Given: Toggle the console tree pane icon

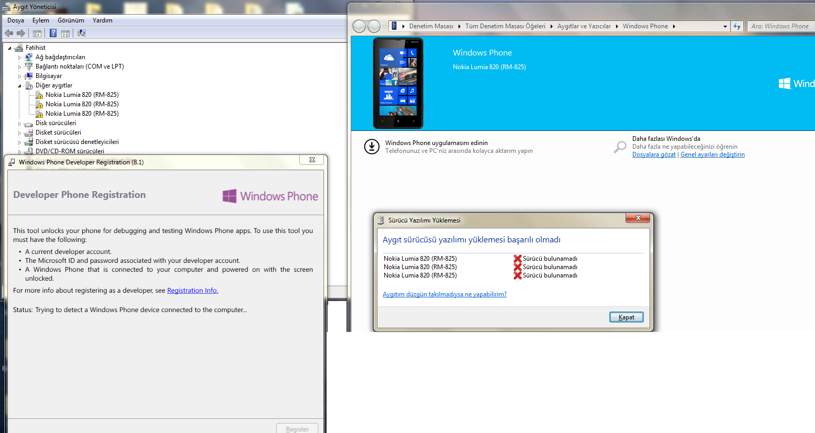Looking at the screenshot, I should pyautogui.click(x=37, y=33).
